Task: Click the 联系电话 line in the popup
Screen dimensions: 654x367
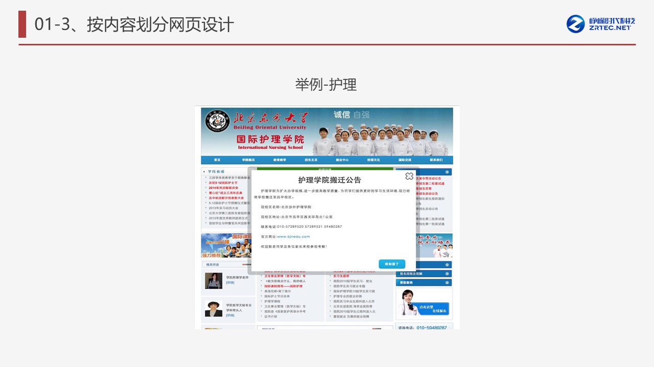Action: pos(301,226)
